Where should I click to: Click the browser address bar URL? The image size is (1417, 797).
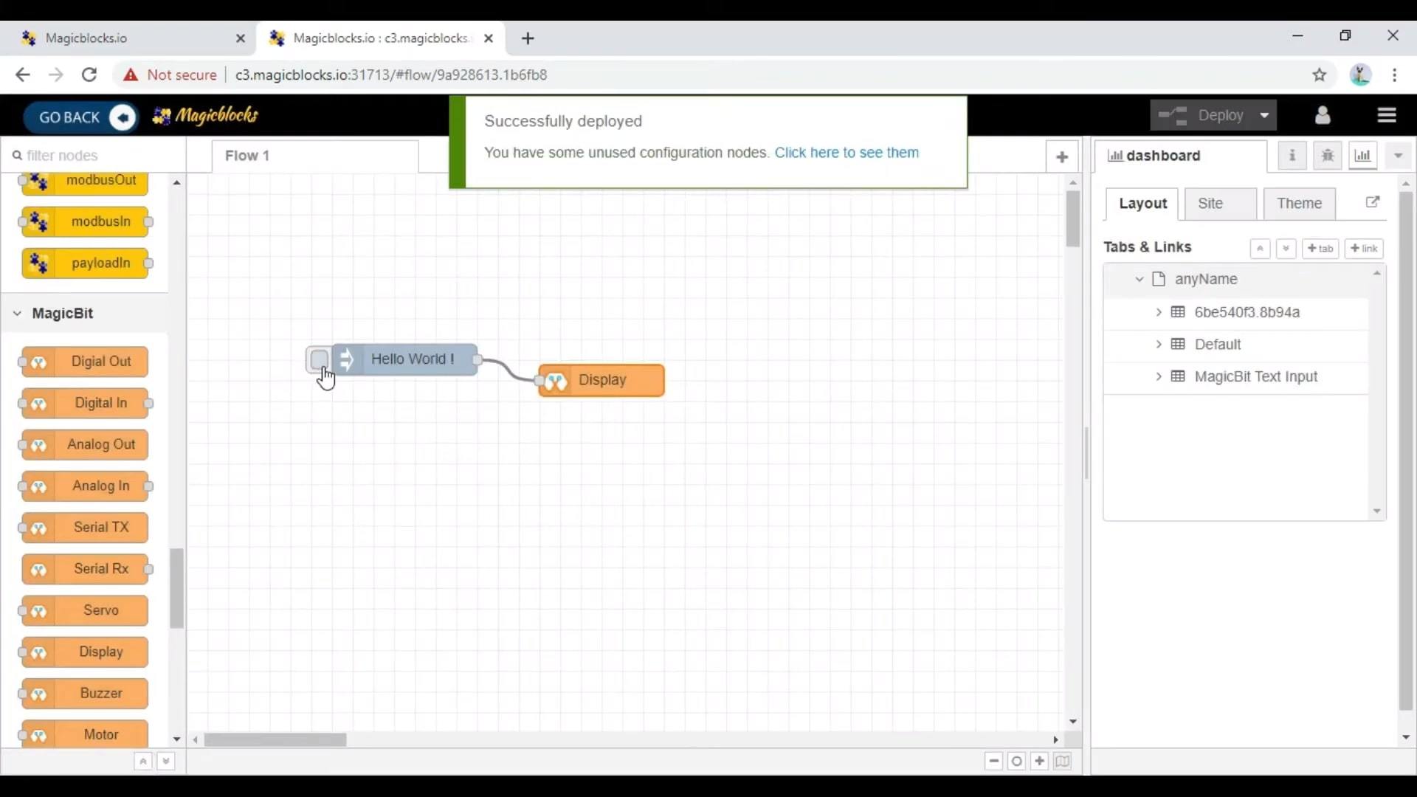click(x=391, y=75)
